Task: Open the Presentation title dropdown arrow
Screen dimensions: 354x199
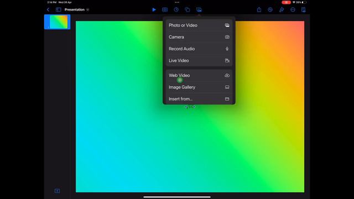Action: (x=87, y=10)
